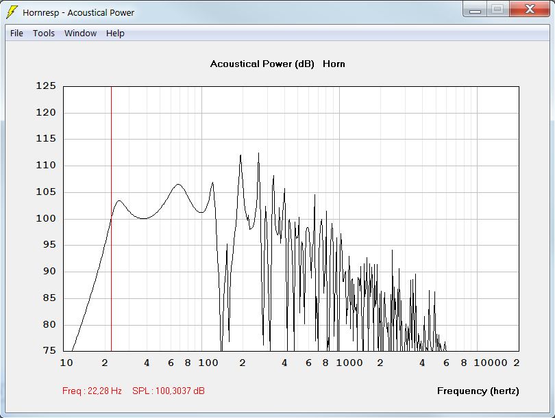Viewport: 555px width, 418px height.
Task: Click the 'Freq : 22,28 Hz' readout
Action: pos(92,391)
